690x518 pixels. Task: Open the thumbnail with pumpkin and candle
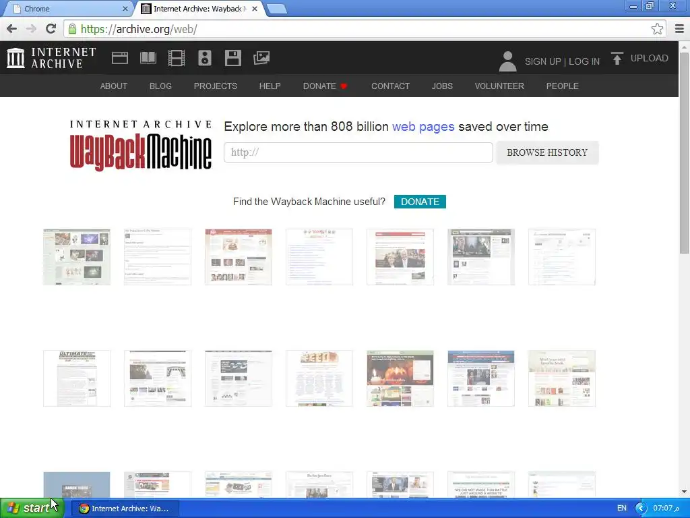(400, 378)
